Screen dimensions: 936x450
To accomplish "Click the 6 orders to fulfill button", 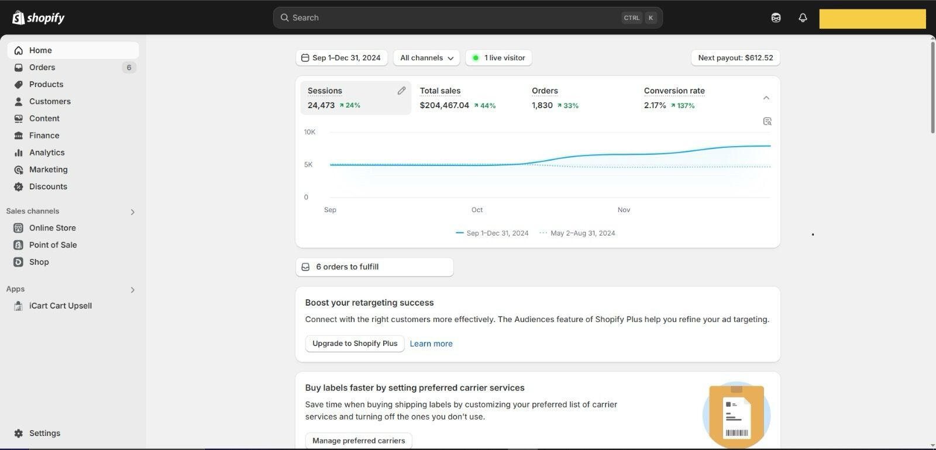I will tap(374, 267).
